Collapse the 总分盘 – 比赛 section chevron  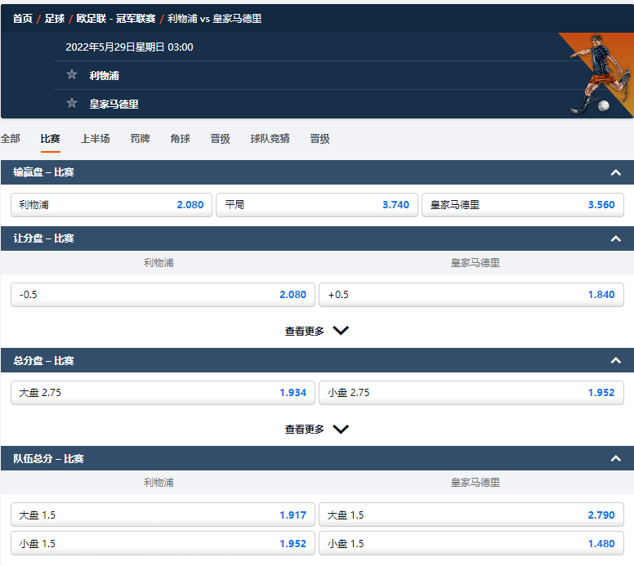point(616,361)
